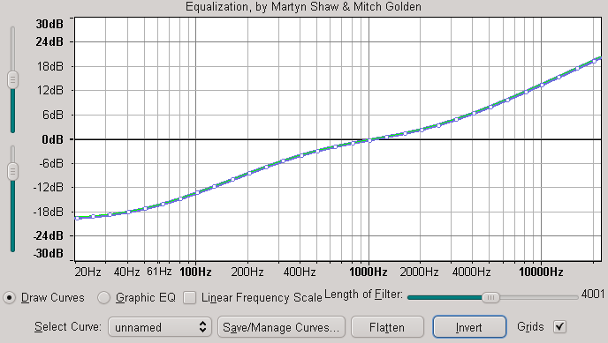The image size is (608, 343).
Task: Click the Flatten button
Action: 387,327
